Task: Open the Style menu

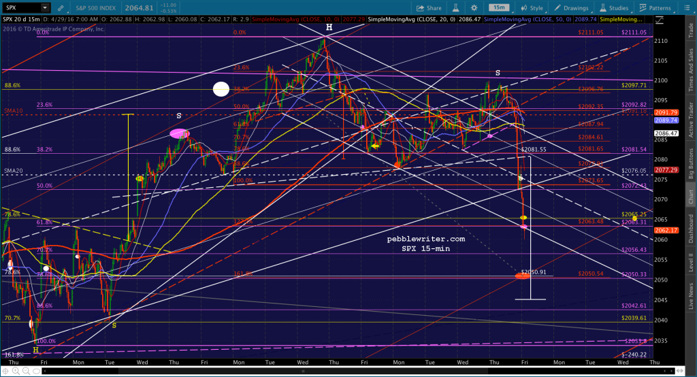Action: 532,8
